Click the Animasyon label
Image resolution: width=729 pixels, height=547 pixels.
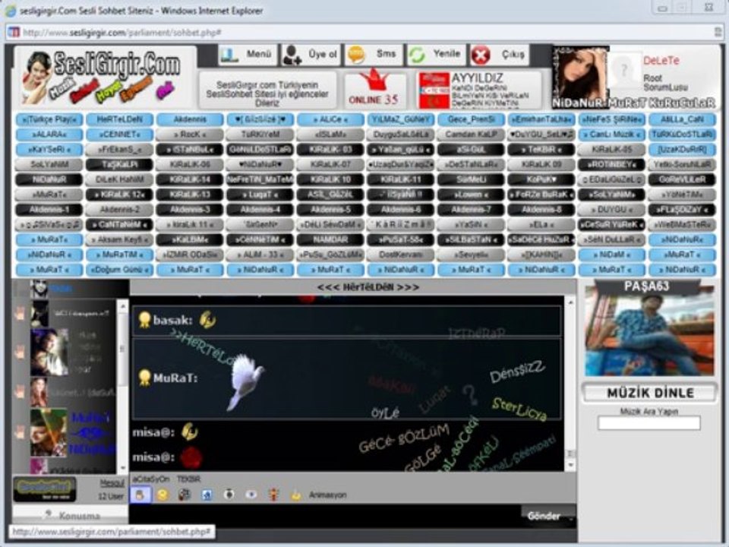[328, 495]
